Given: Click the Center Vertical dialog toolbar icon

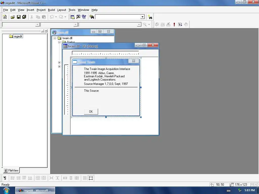Looking at the screenshot, I should [38, 178].
